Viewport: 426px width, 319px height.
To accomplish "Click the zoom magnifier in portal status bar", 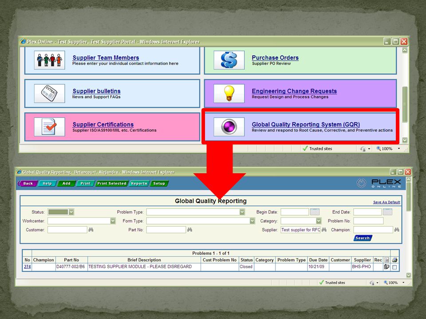I will 379,148.
